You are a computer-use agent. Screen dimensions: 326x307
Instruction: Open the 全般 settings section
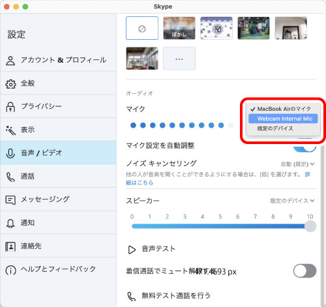point(58,83)
